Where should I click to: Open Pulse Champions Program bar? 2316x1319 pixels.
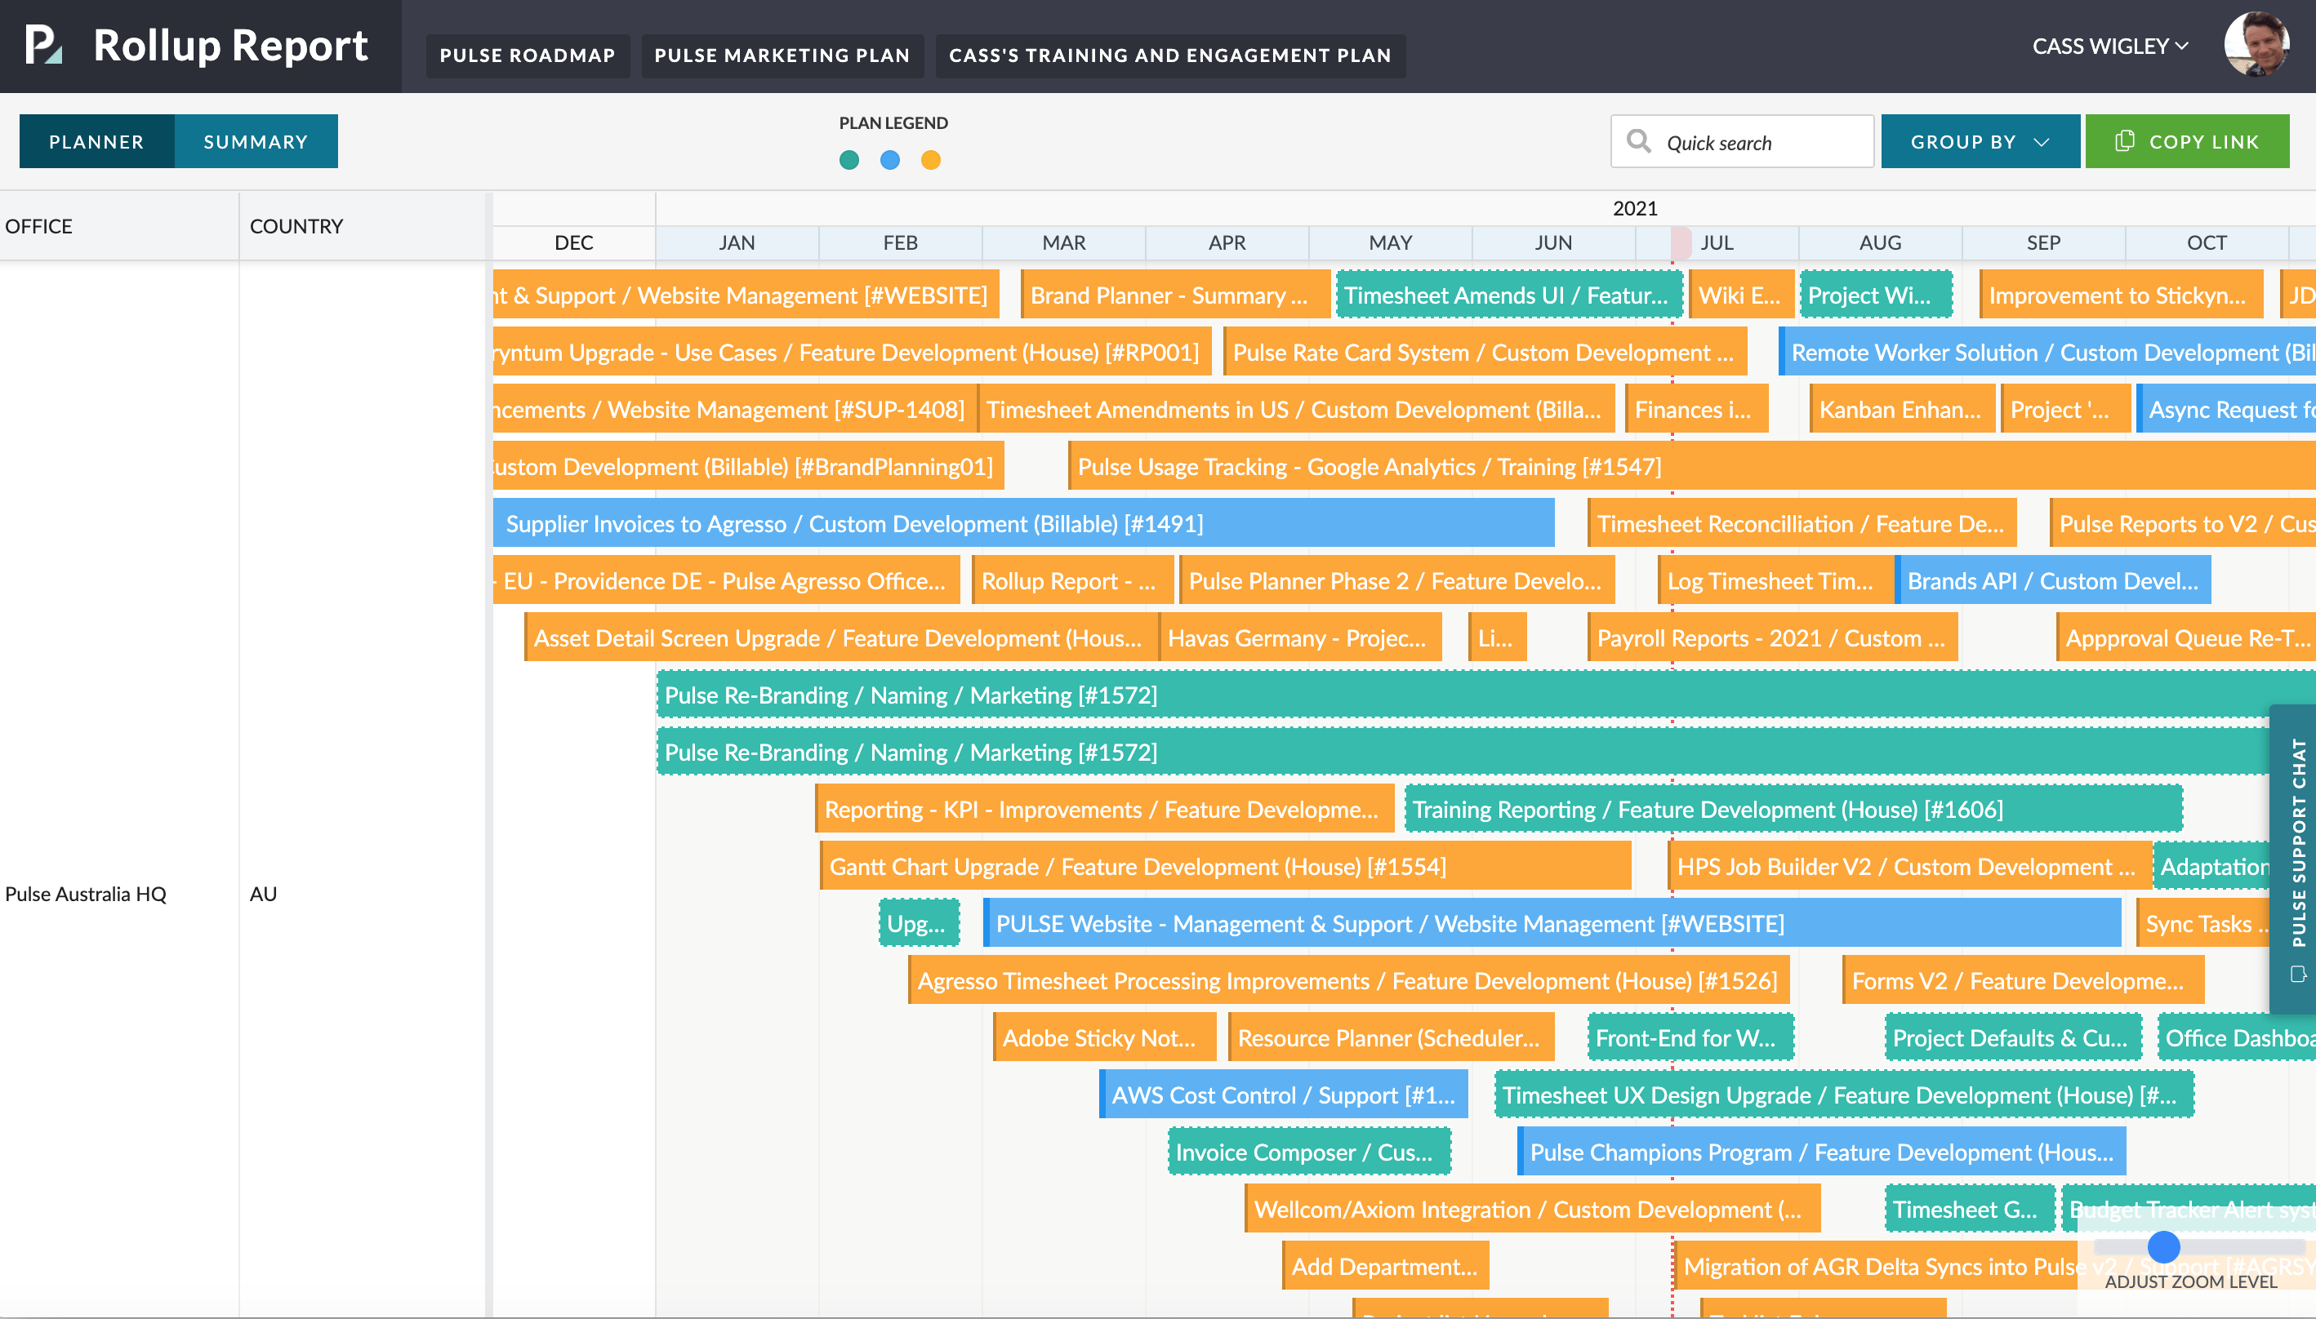coord(1821,1152)
